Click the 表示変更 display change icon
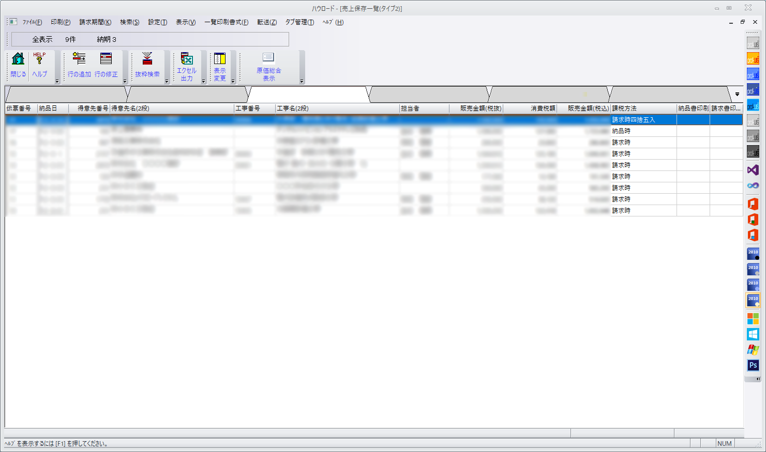766x452 pixels. coord(220,59)
